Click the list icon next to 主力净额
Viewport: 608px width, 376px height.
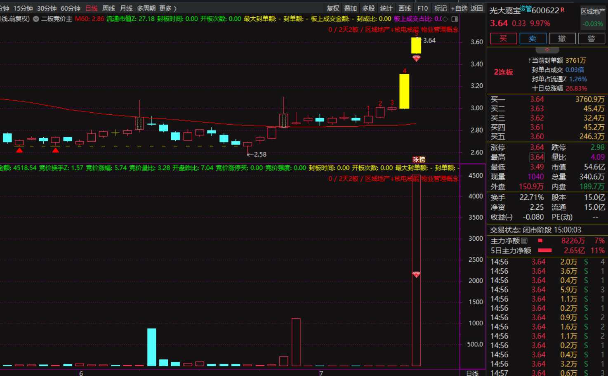524,241
